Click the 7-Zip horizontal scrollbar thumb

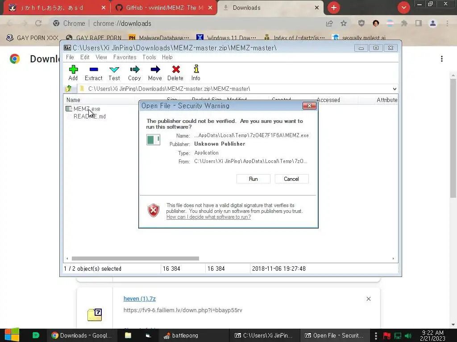coord(135,259)
